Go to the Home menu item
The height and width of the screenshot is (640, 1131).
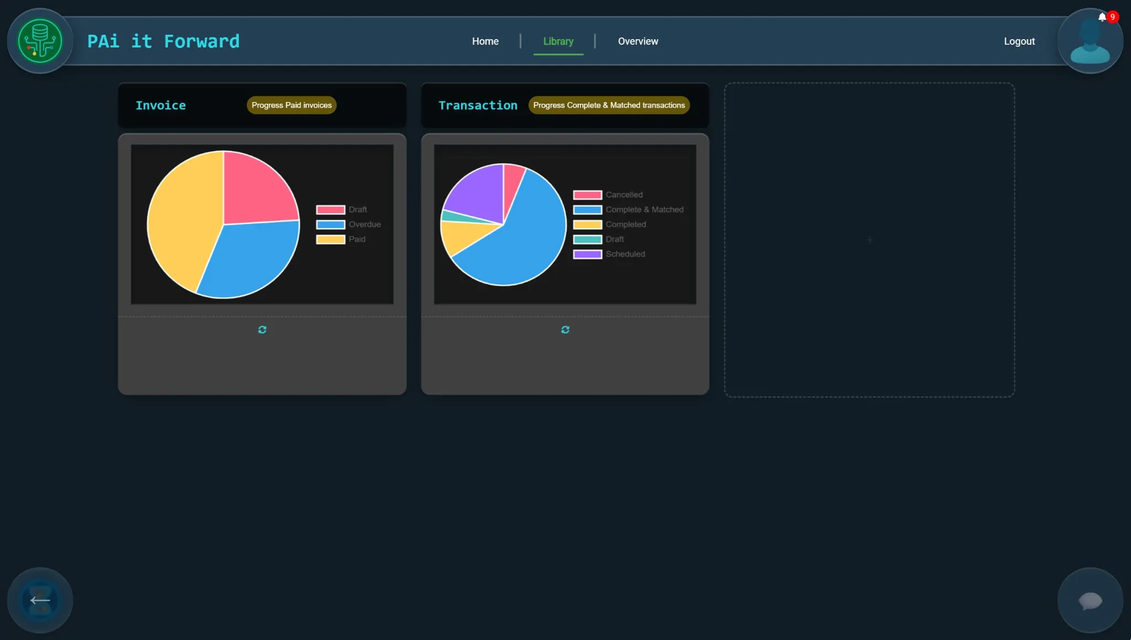[x=485, y=41]
